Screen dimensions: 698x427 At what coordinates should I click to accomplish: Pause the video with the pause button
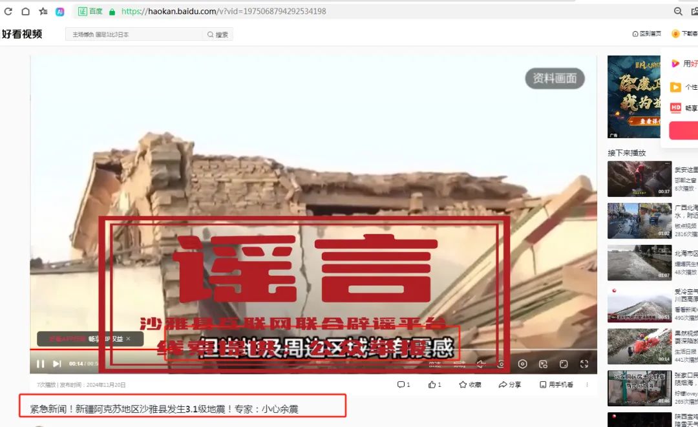41,364
